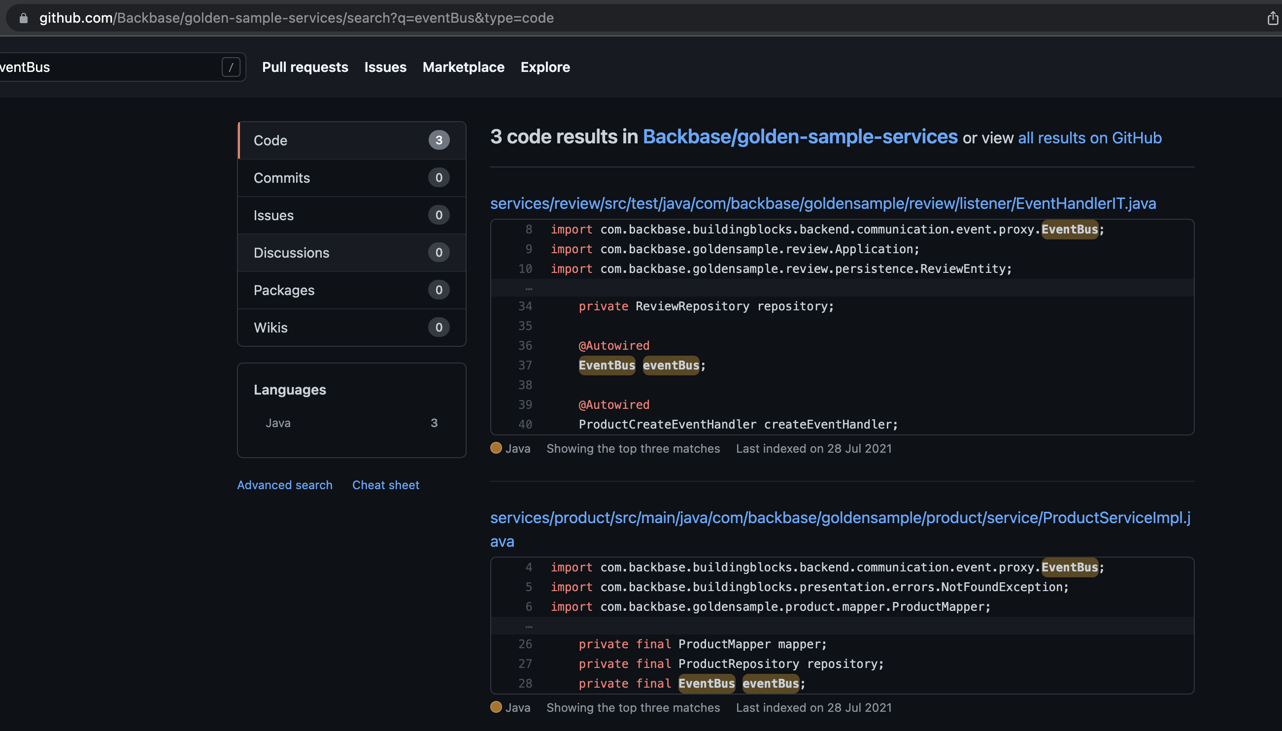This screenshot has height=731, width=1282.
Task: Click the @Autowired annotation on line 39
Action: click(613, 405)
